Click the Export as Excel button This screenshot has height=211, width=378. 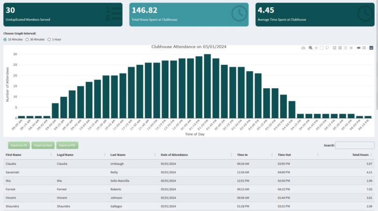click(x=43, y=145)
